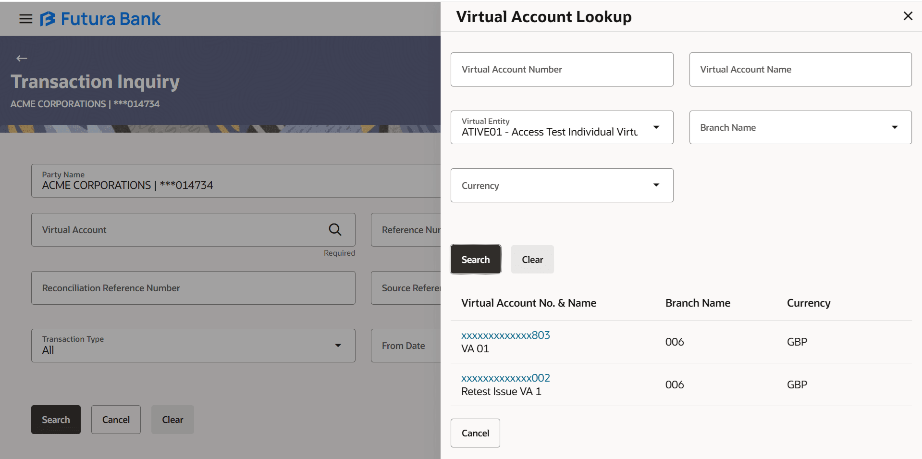Click the 'Virtual Account Lookup' panel title

[x=544, y=17]
